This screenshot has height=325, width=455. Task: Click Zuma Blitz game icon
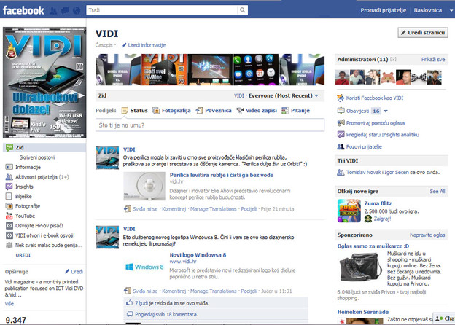pos(349,211)
